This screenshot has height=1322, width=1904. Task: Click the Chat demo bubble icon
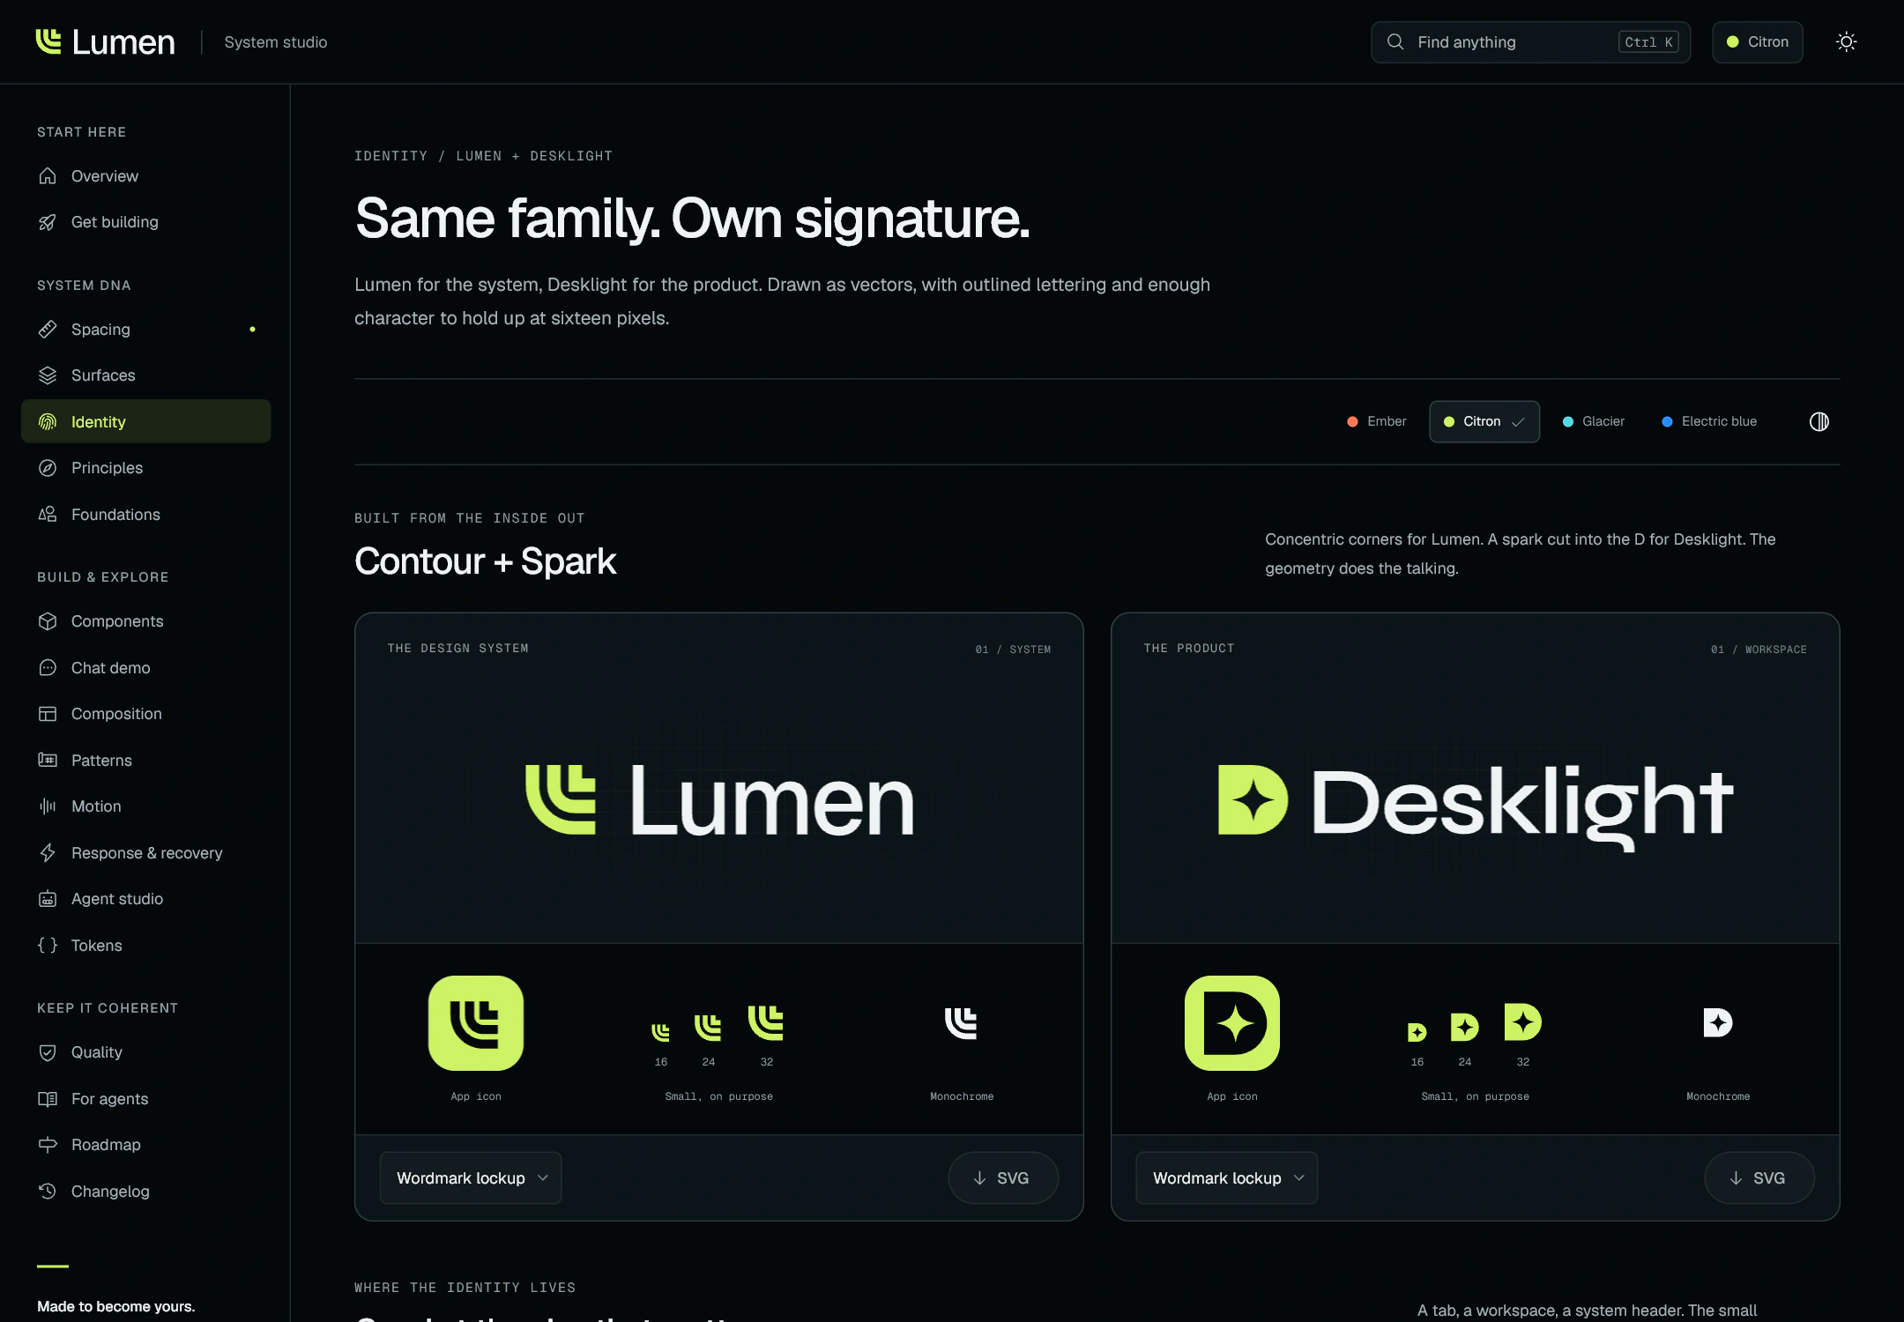click(48, 668)
